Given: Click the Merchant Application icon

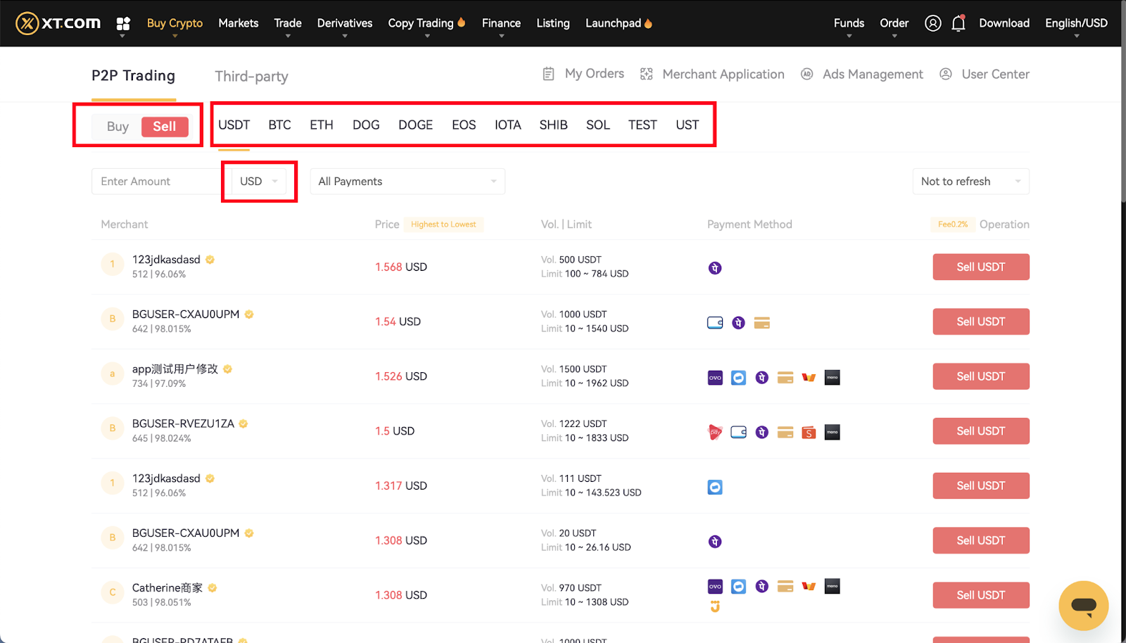Looking at the screenshot, I should pyautogui.click(x=646, y=74).
